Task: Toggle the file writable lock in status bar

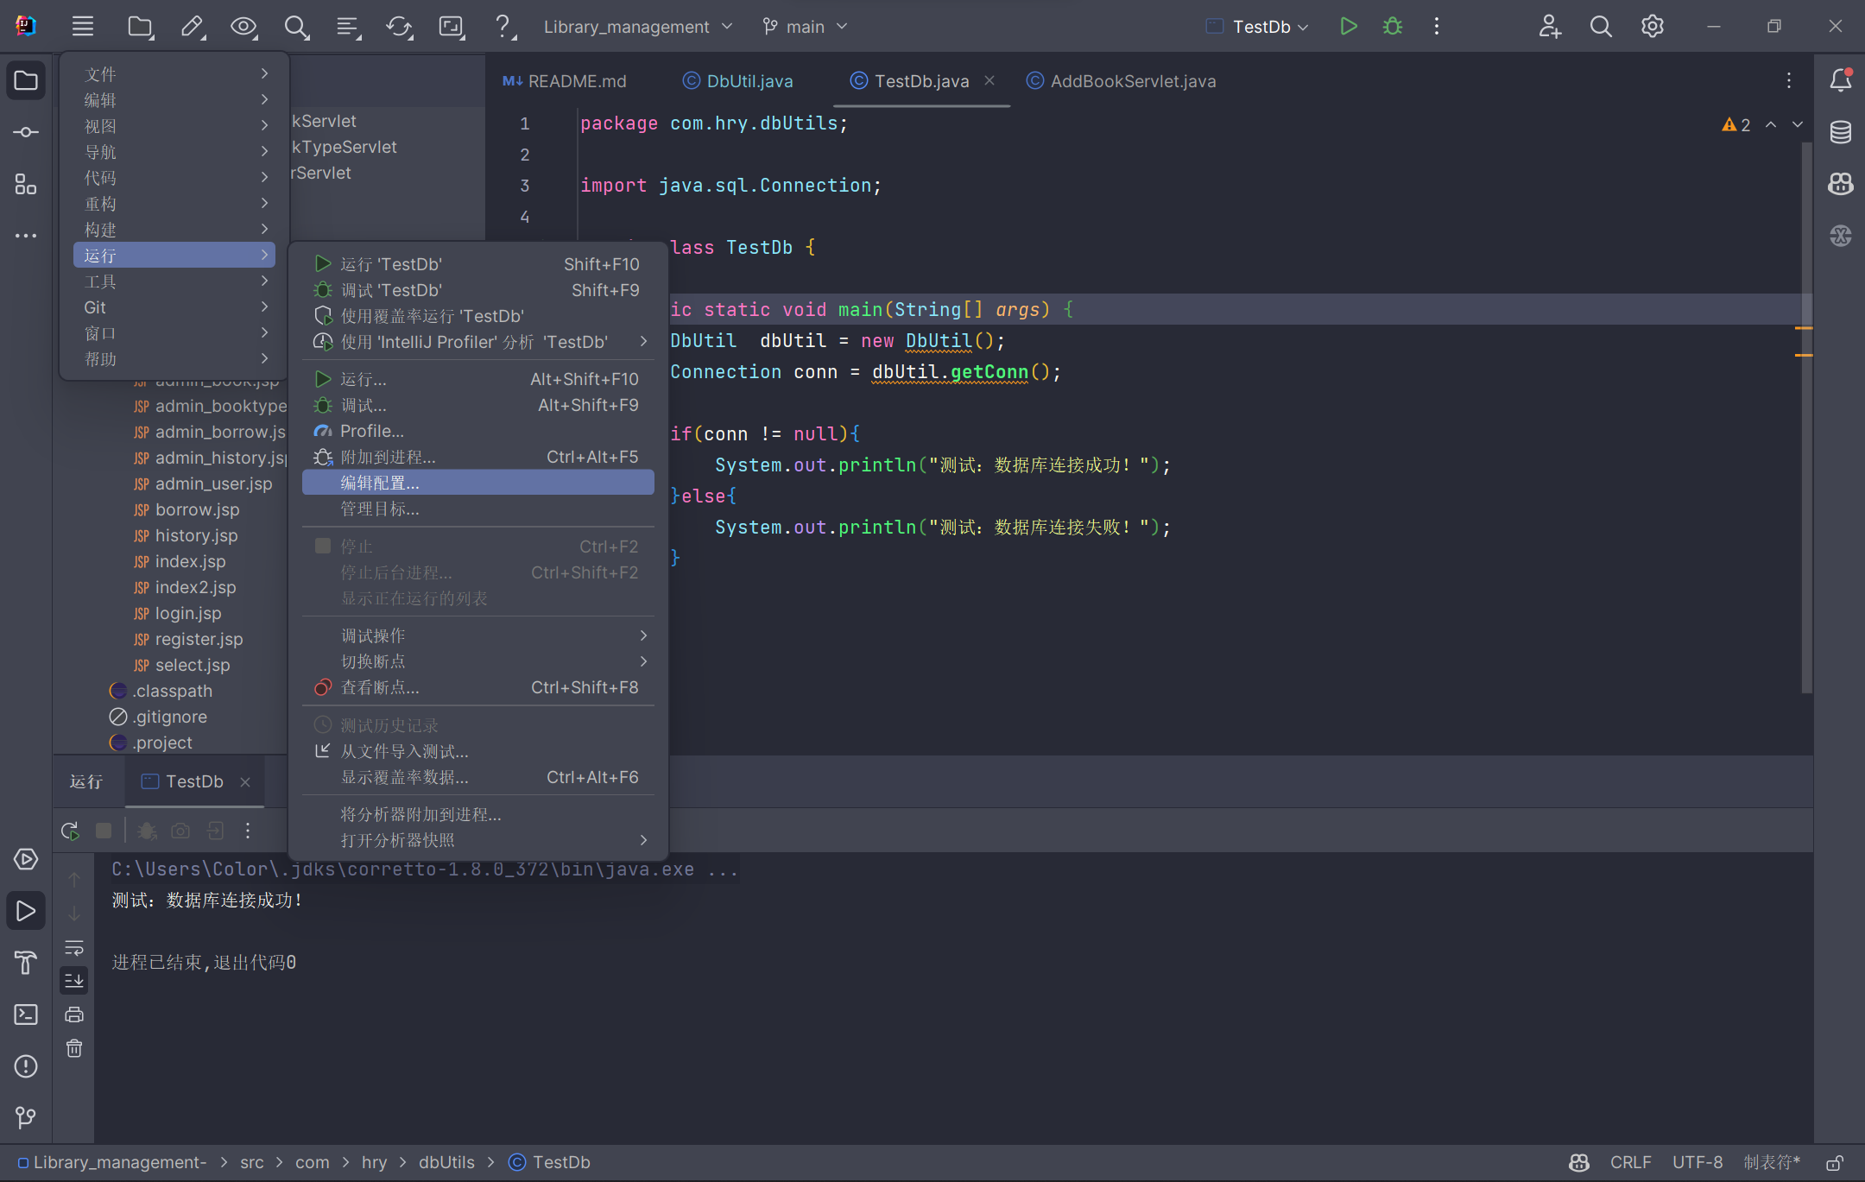Action: pyautogui.click(x=1834, y=1162)
